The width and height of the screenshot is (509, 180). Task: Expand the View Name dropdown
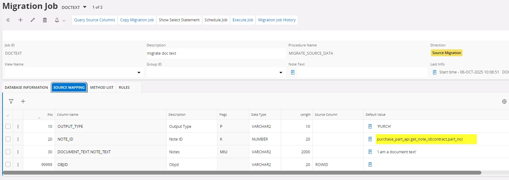(139, 73)
